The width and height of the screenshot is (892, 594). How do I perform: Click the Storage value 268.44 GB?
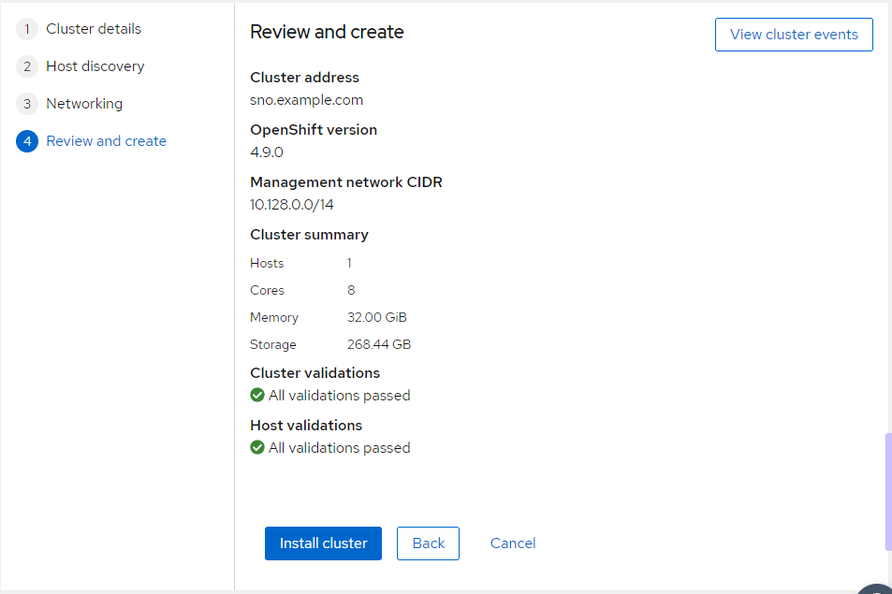379,344
